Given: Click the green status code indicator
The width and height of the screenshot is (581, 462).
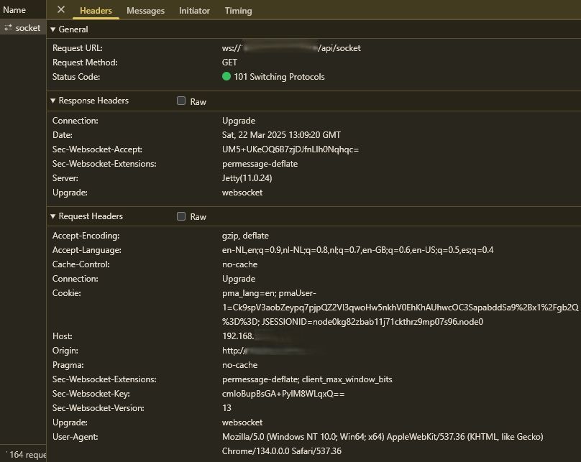Looking at the screenshot, I should click(227, 77).
